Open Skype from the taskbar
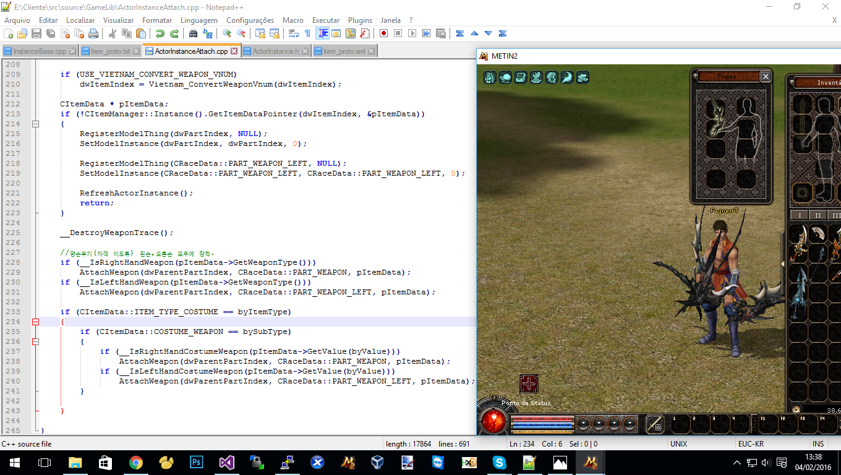The height and width of the screenshot is (475, 841). 499,463
